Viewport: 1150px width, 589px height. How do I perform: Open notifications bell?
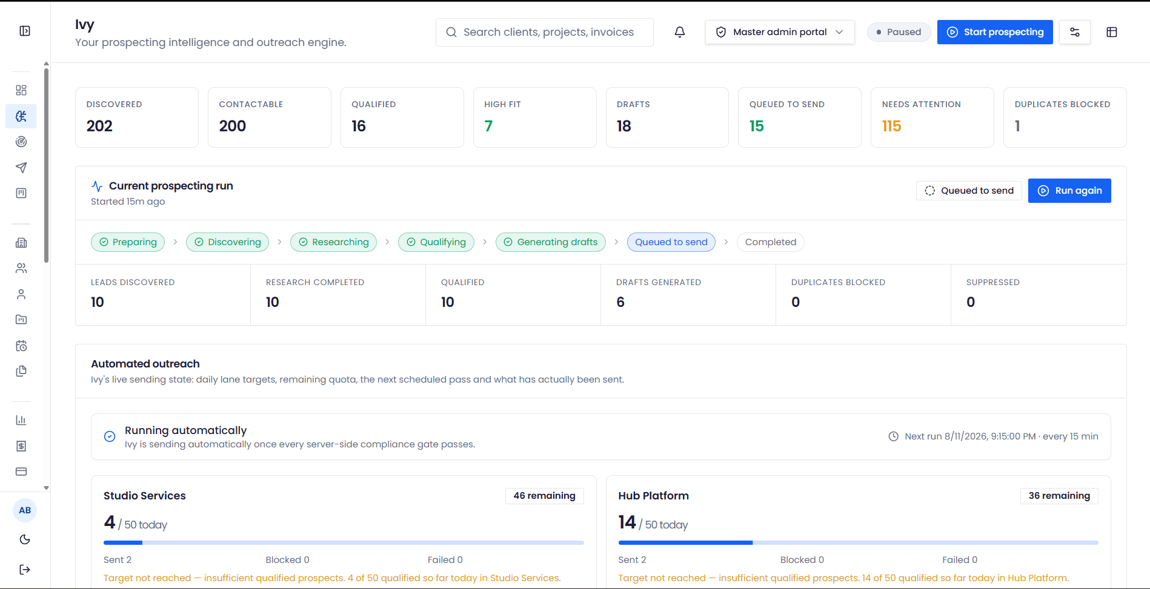click(x=680, y=32)
